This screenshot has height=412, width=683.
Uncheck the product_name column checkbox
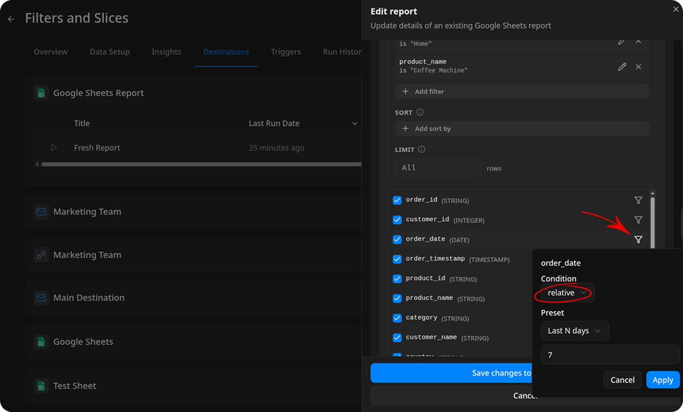coord(397,298)
